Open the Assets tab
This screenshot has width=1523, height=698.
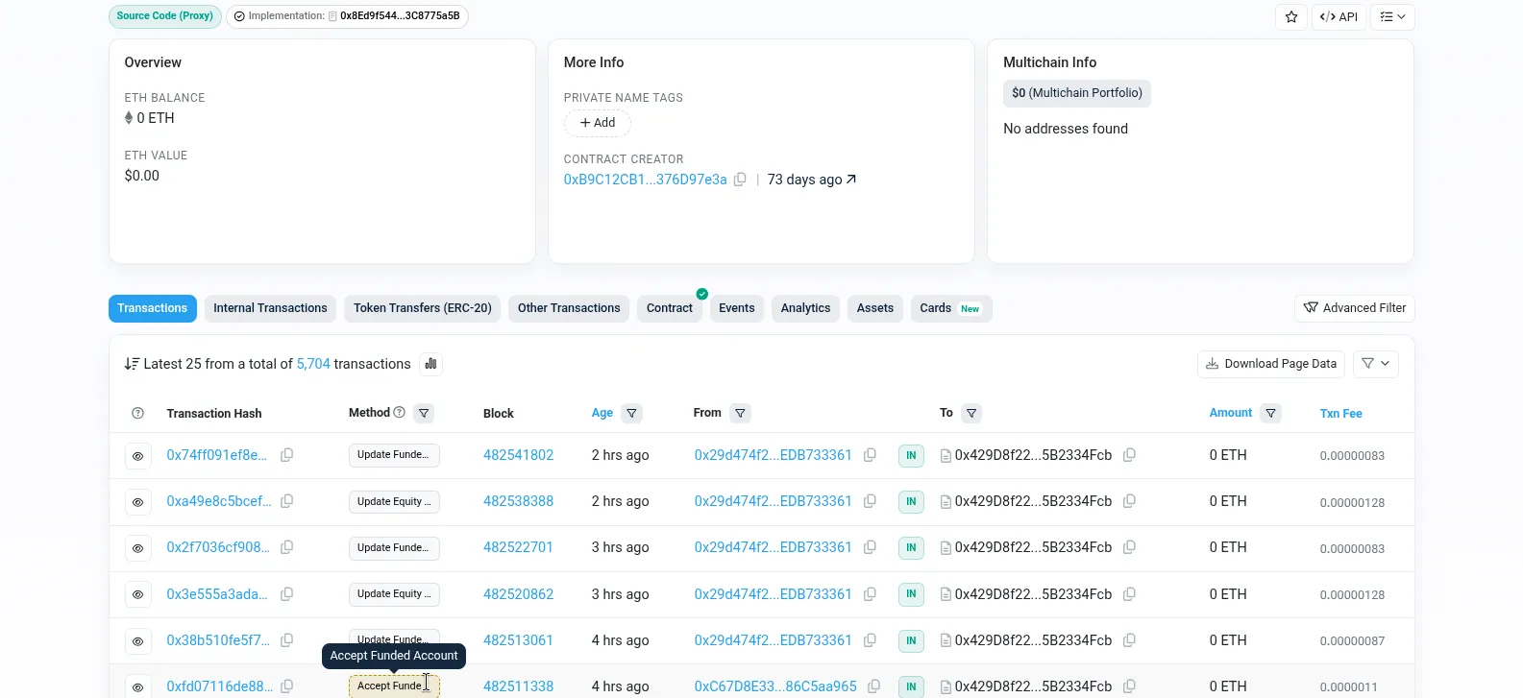pos(875,308)
